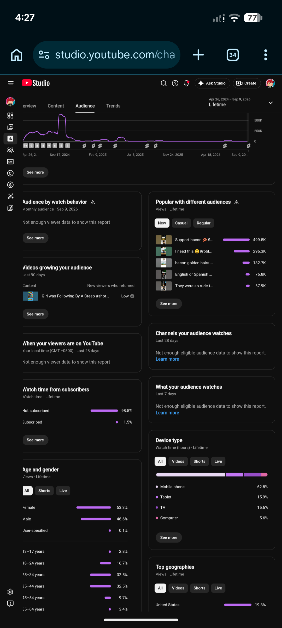
Task: Open the Studio search magnifier
Action: click(164, 83)
